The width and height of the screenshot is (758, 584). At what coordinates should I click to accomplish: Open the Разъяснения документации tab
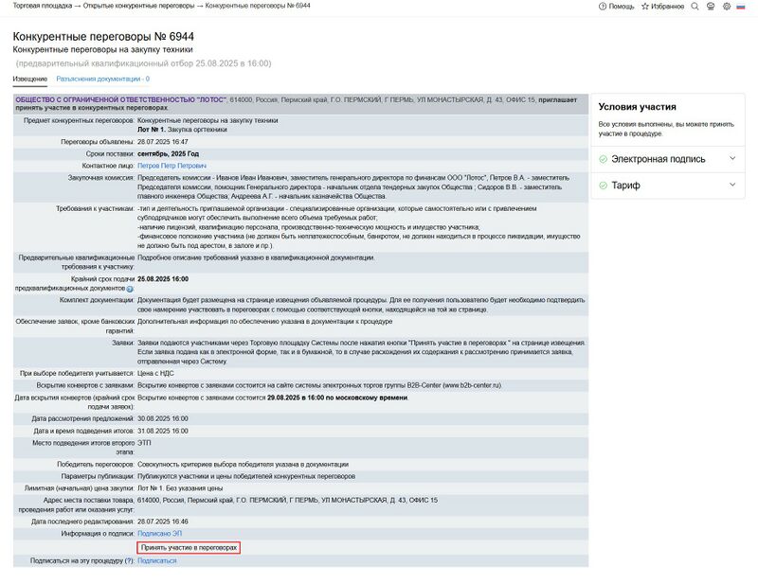[x=102, y=80]
